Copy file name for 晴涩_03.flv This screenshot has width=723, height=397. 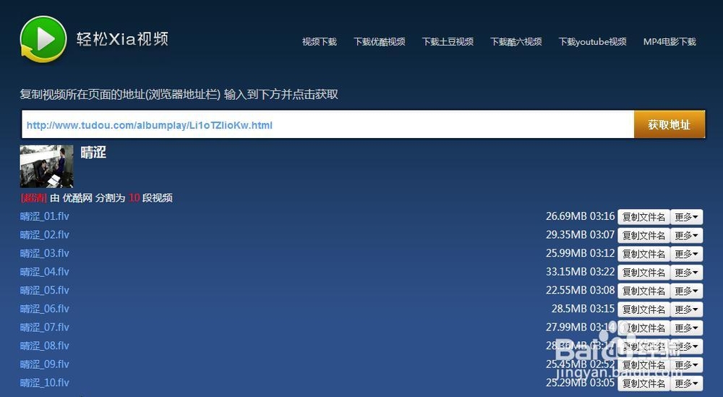(x=643, y=254)
